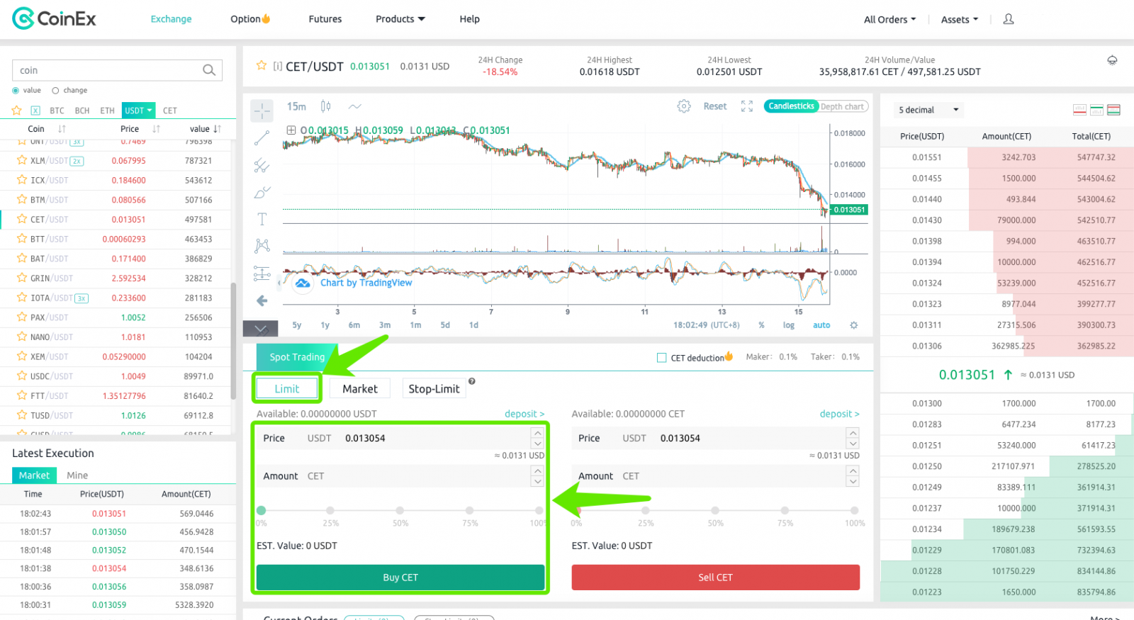Click the search magnifier in coin field
The width and height of the screenshot is (1134, 620).
(208, 70)
